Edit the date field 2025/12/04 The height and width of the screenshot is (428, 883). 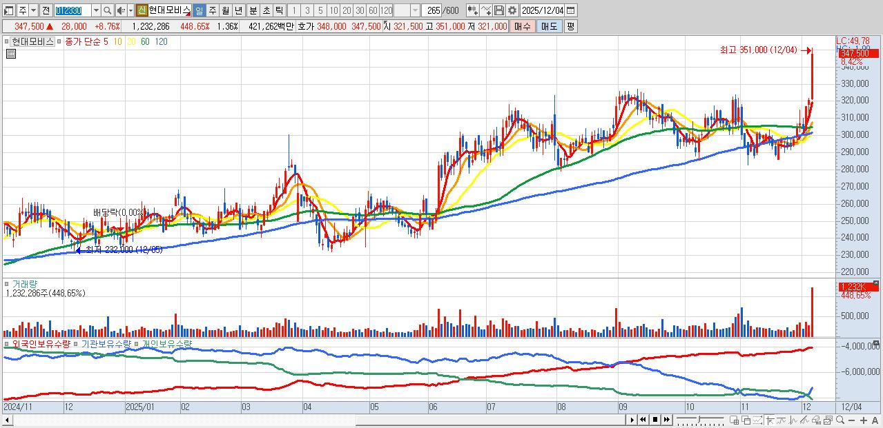pyautogui.click(x=543, y=10)
